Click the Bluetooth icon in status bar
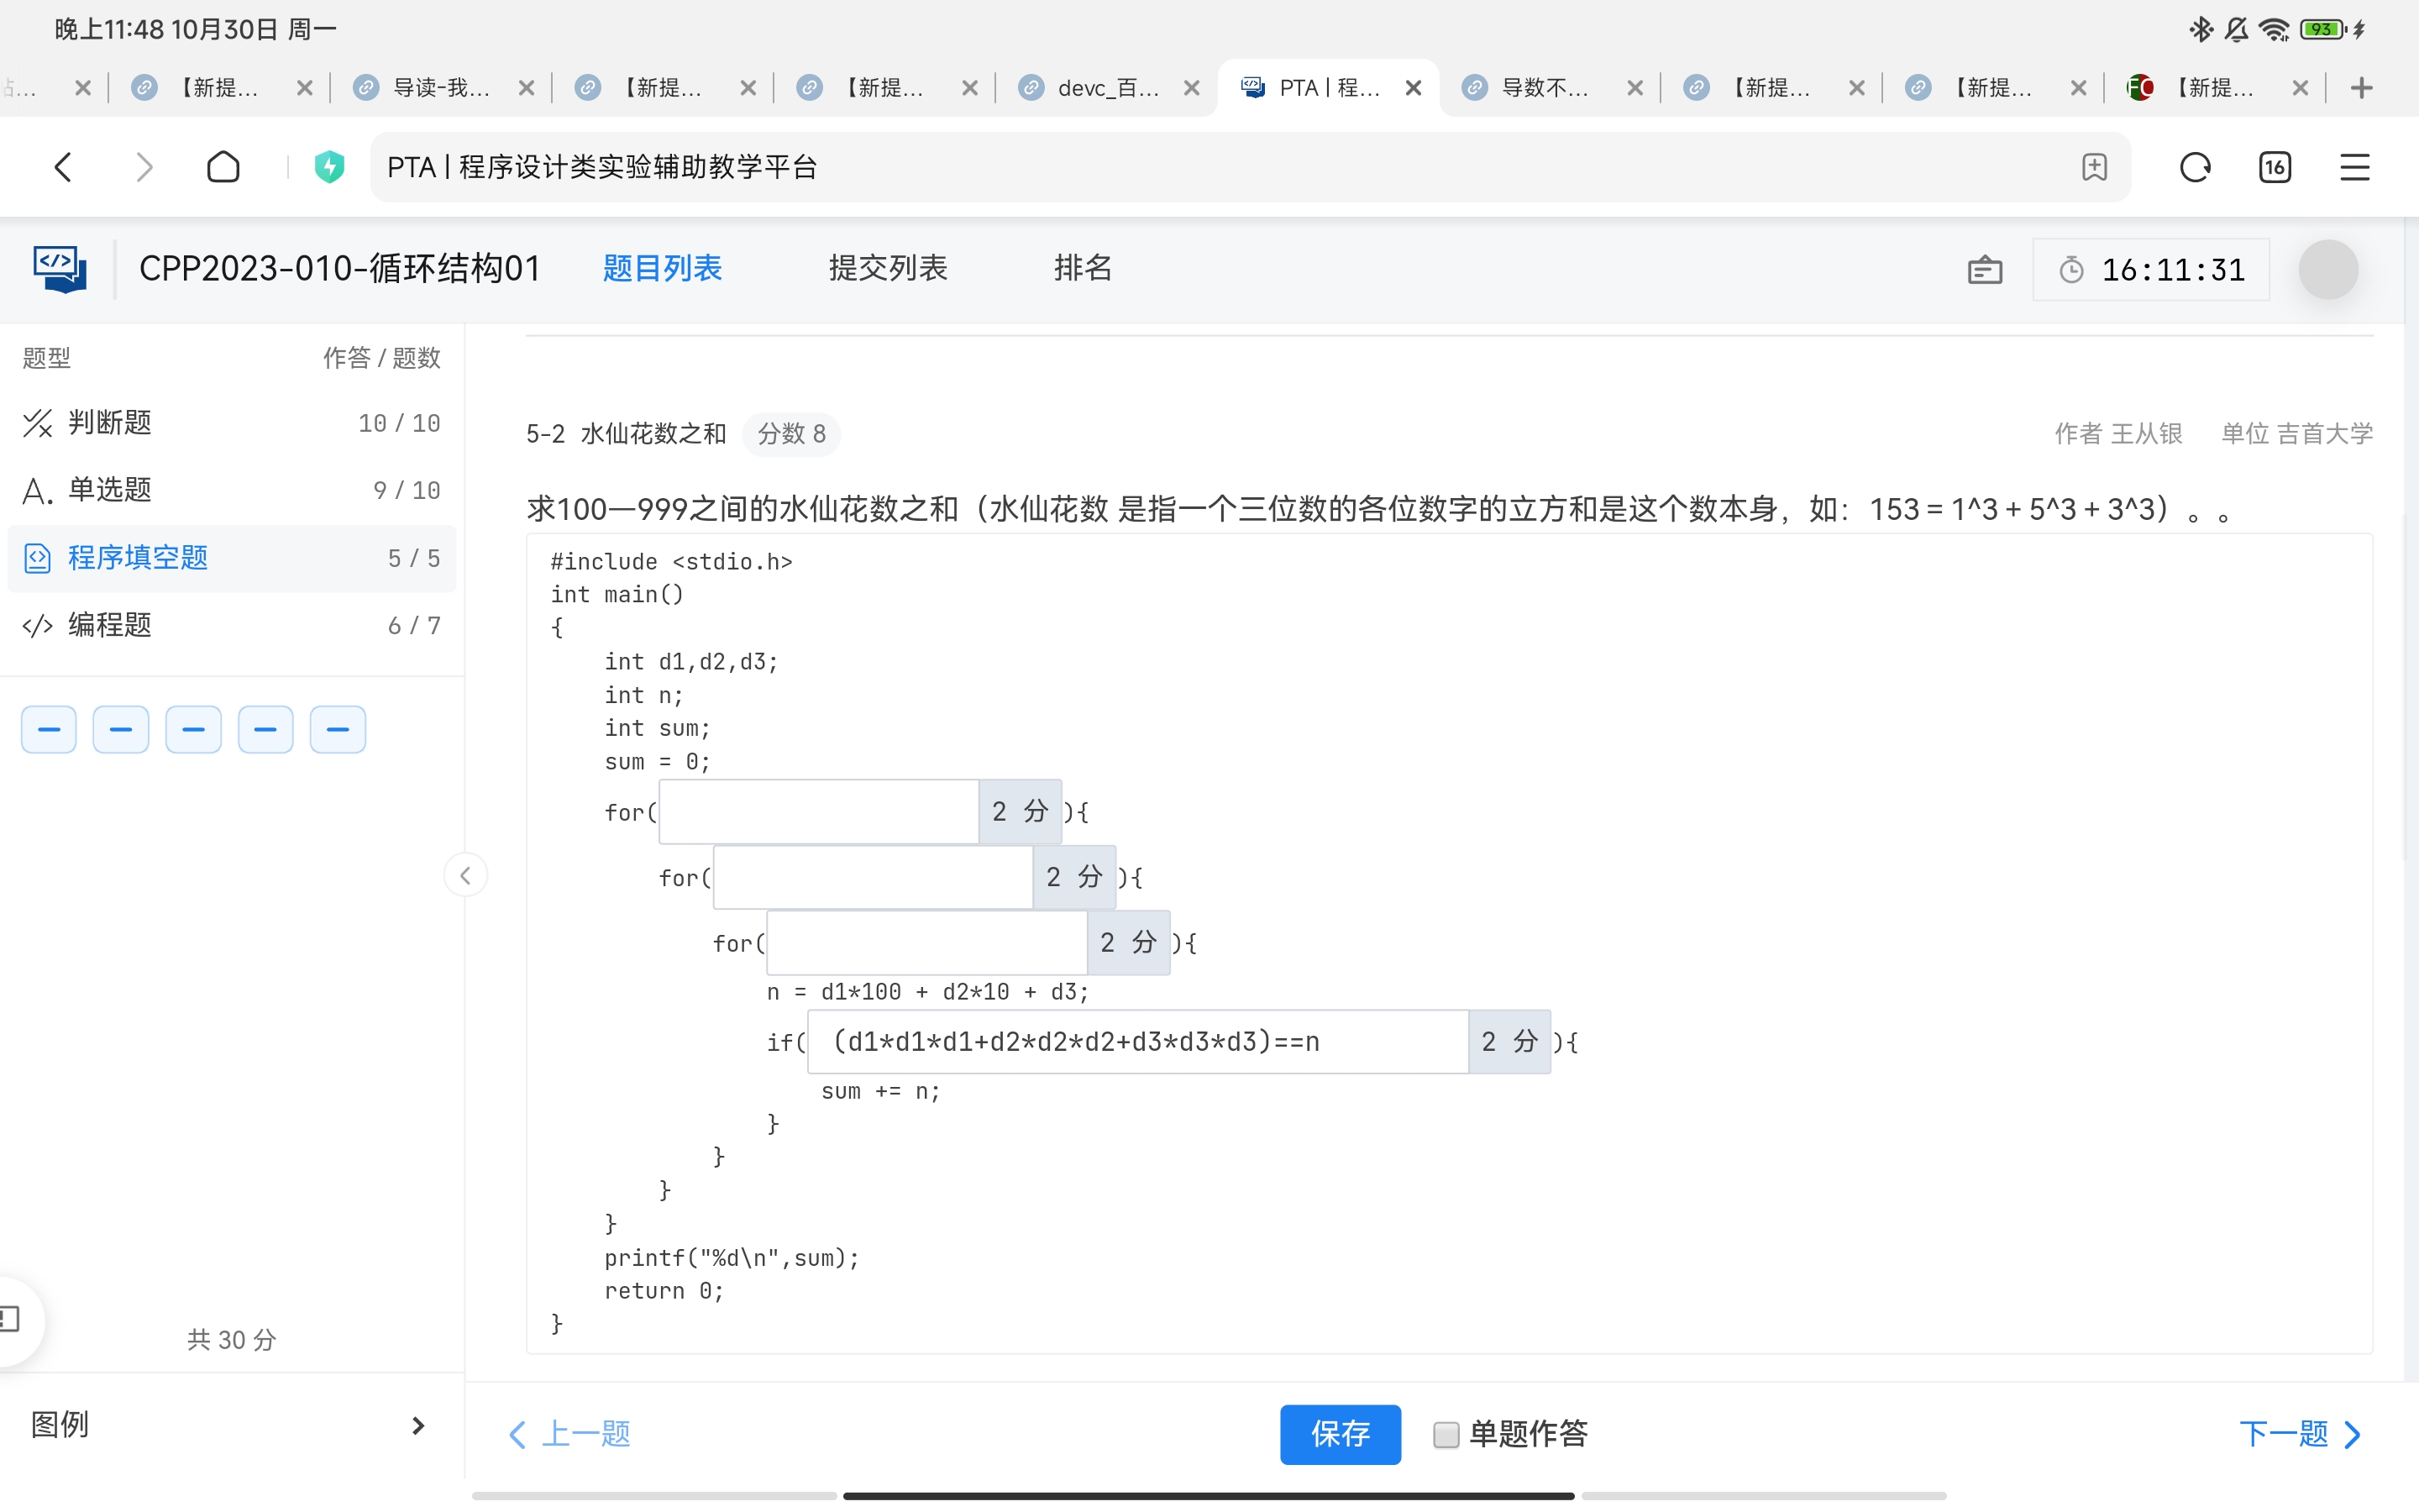The width and height of the screenshot is (2419, 1512). [x=2200, y=30]
